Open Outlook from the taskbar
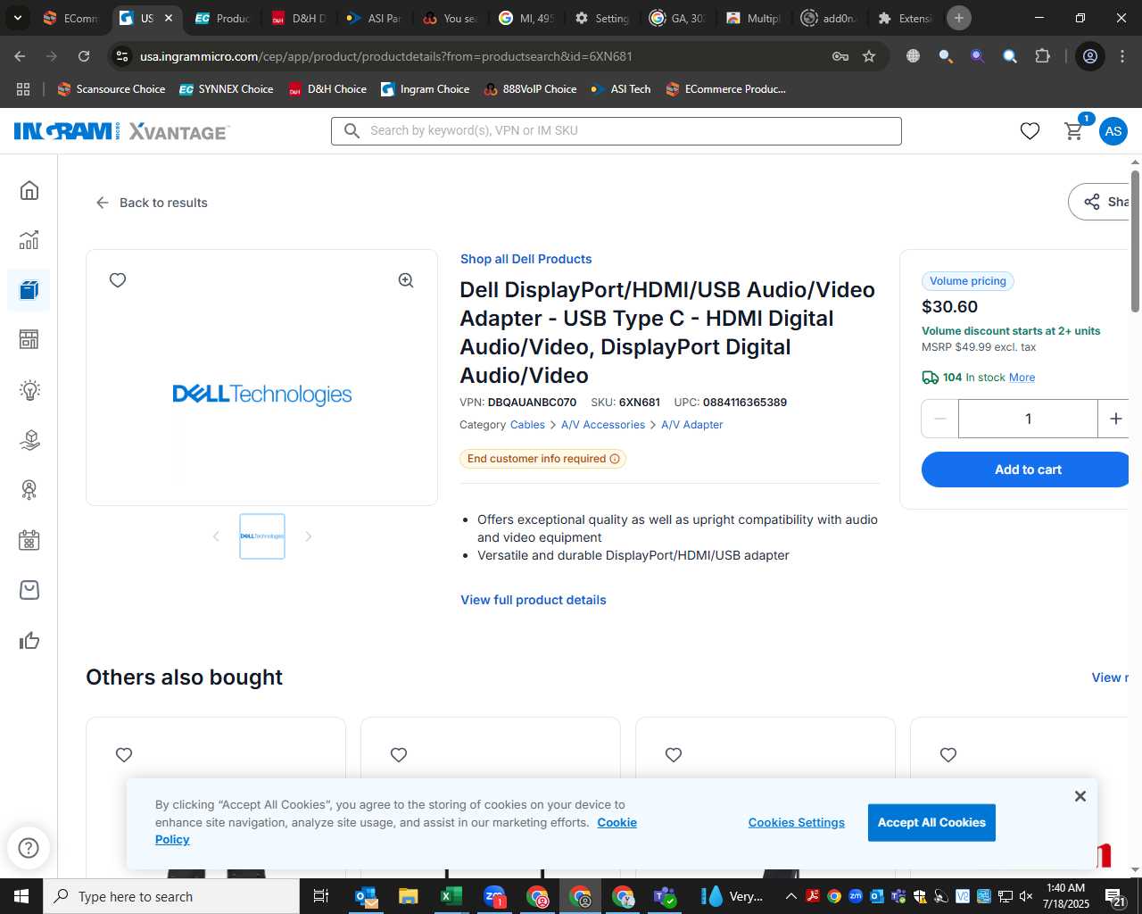The width and height of the screenshot is (1142, 914). point(366,896)
